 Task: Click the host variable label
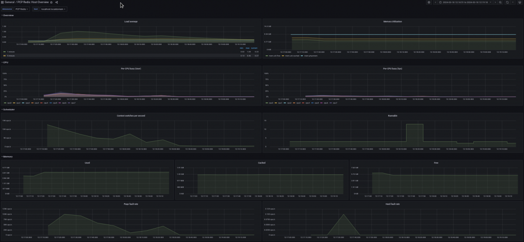36,9
